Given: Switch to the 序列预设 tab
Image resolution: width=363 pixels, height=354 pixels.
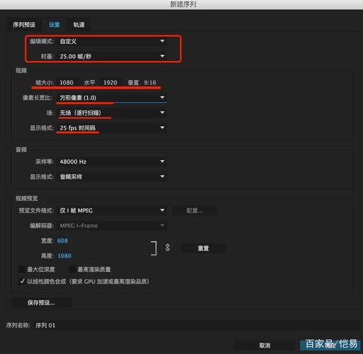Looking at the screenshot, I should 24,25.
